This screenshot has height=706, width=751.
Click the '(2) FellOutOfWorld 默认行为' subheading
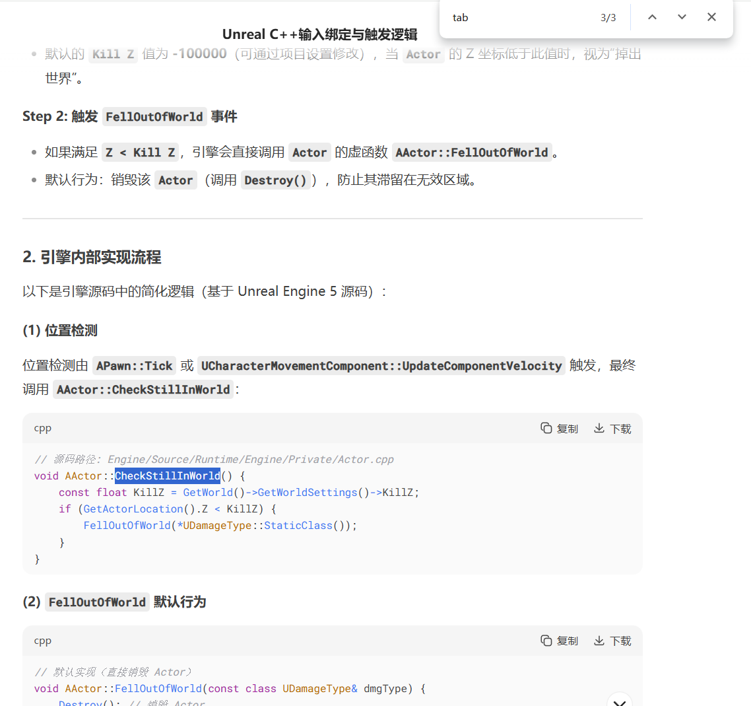pyautogui.click(x=114, y=602)
